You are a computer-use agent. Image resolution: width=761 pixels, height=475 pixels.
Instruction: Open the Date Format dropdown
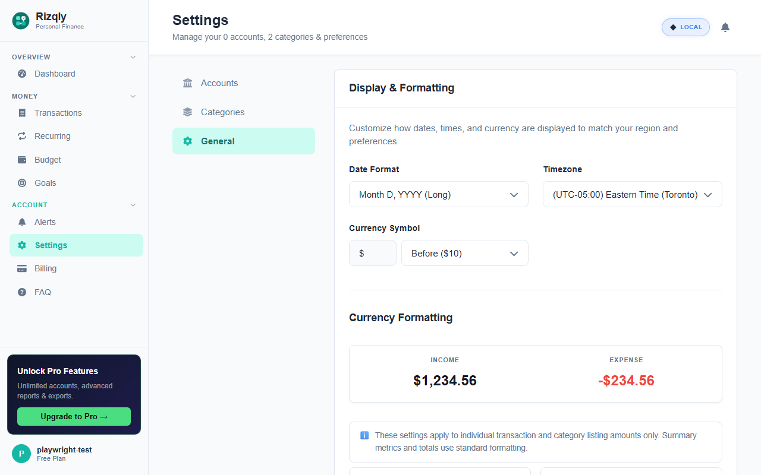click(x=438, y=194)
